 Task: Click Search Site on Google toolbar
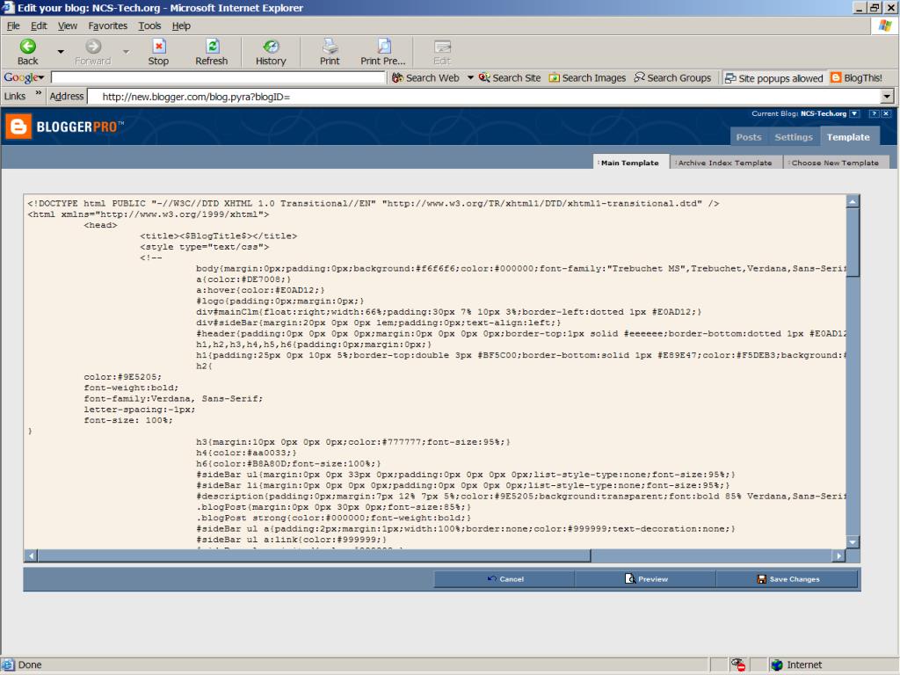click(x=510, y=78)
